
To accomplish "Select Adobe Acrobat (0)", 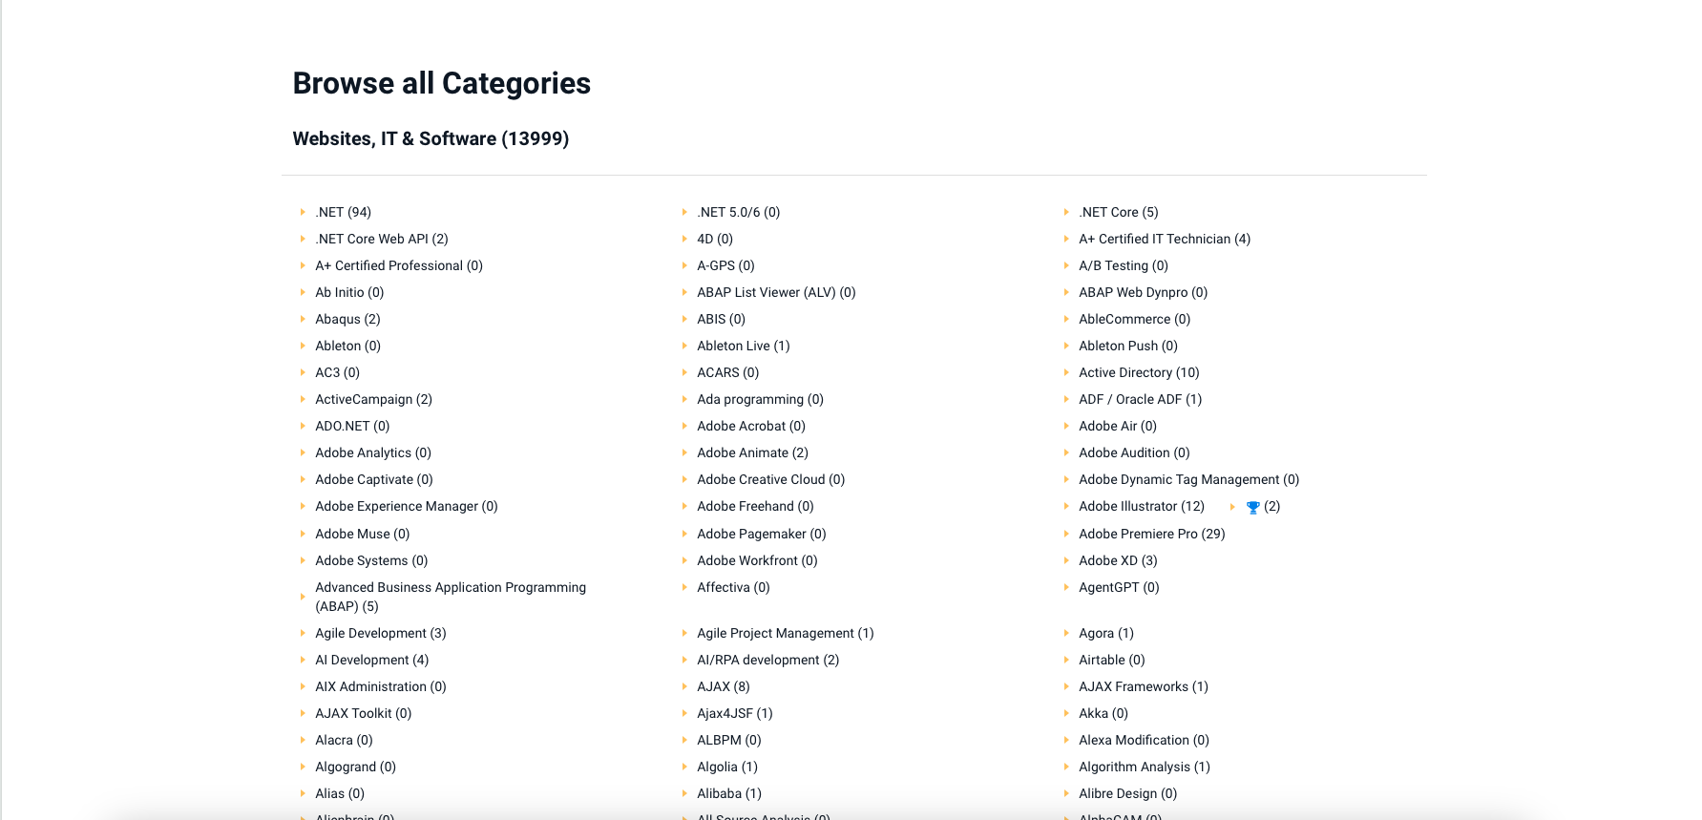I will [750, 426].
